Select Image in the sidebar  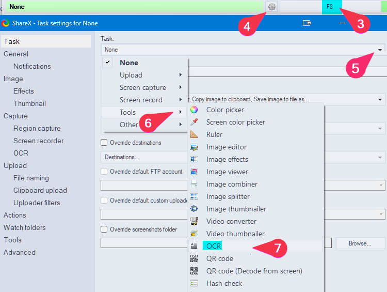pyautogui.click(x=13, y=79)
